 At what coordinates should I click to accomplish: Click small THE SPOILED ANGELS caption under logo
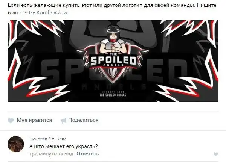pos(113,95)
